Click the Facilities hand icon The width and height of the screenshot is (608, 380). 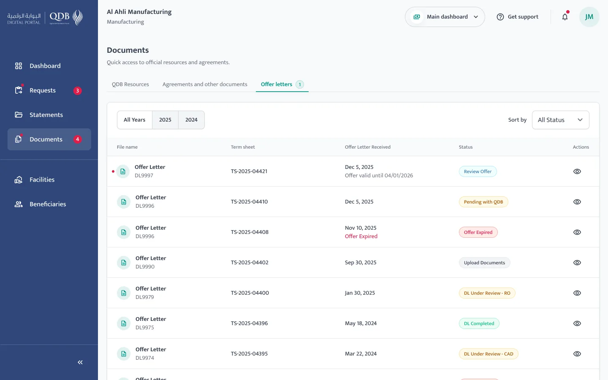[19, 180]
